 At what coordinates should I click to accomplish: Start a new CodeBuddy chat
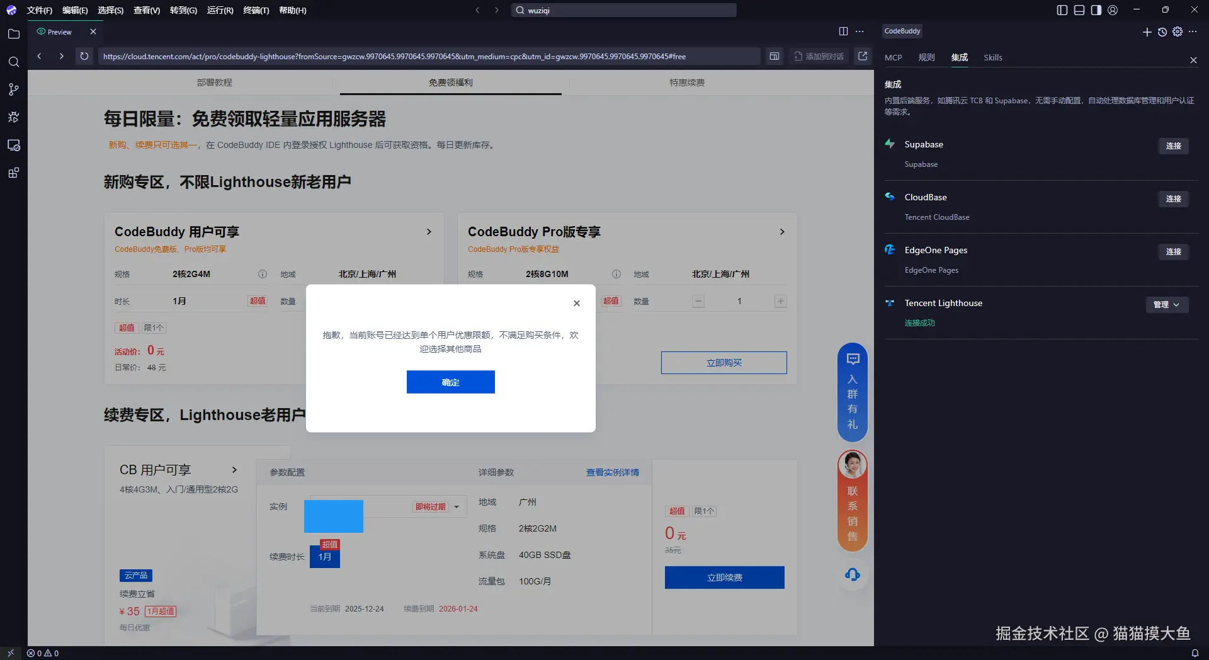pos(1147,31)
